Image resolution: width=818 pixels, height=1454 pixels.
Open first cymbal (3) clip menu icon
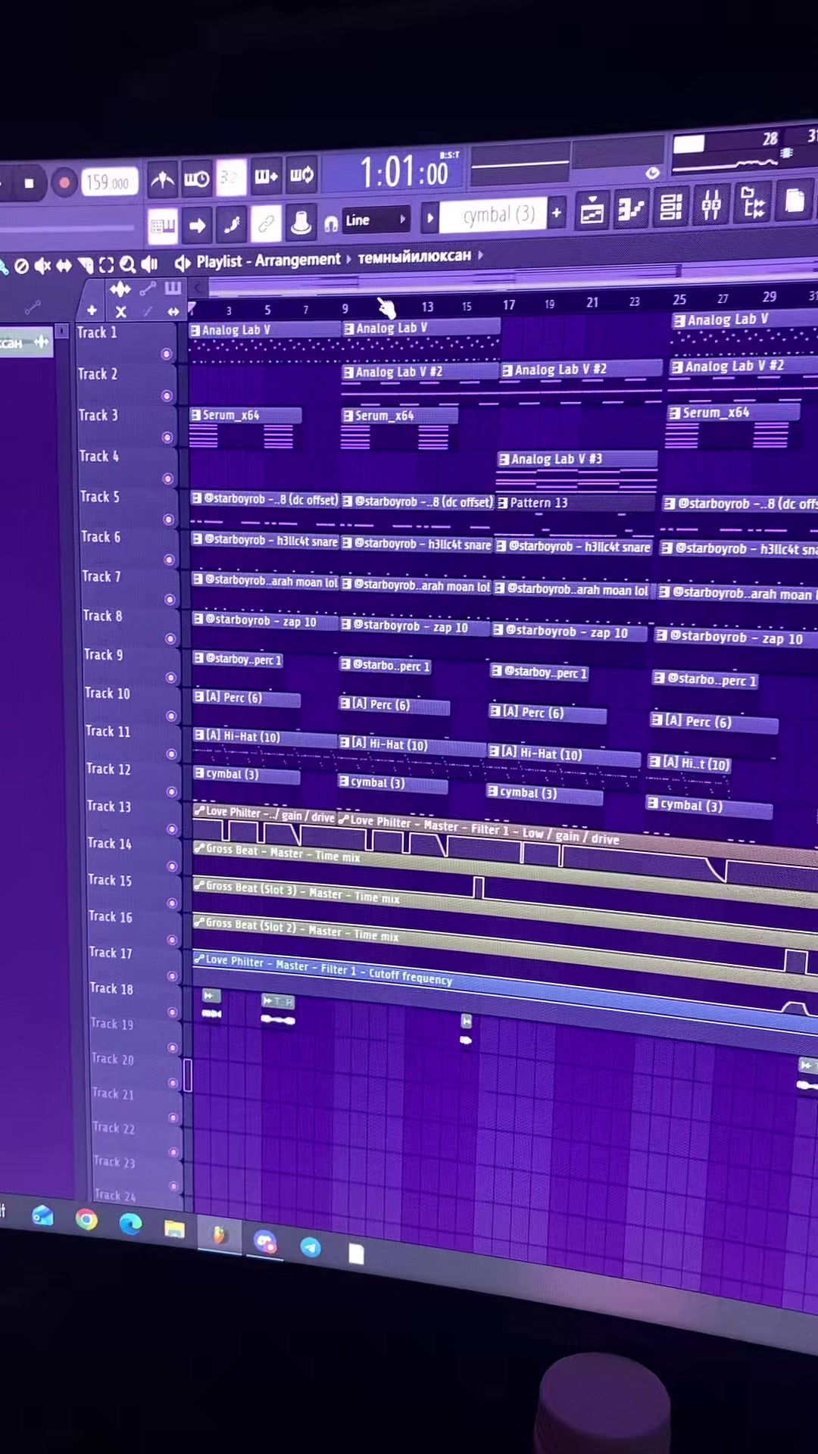click(199, 773)
